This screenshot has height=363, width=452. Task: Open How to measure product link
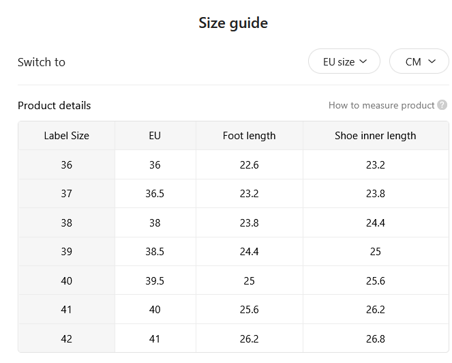click(381, 105)
